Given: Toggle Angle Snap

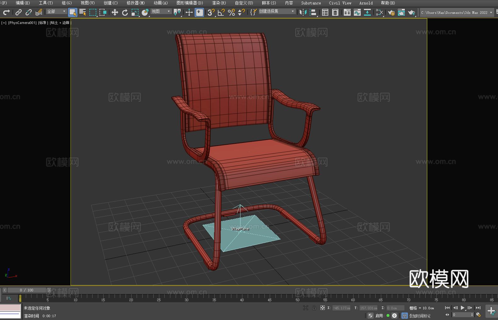Looking at the screenshot, I should pos(221,12).
